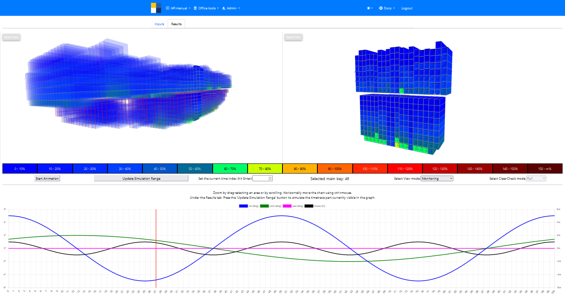Image resolution: width=565 pixels, height=294 pixels.
Task: Open the Select Class-Check mode dropdown
Action: coord(536,178)
